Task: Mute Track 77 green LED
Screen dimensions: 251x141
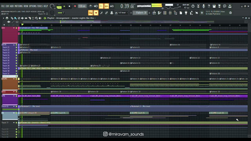Action: click(x=16, y=123)
